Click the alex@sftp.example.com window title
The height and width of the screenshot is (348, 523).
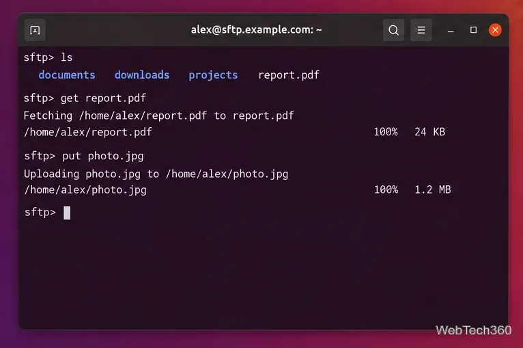(x=256, y=29)
